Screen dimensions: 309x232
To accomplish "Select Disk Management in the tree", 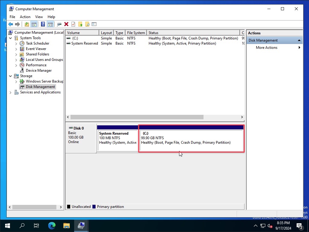I will [40, 87].
